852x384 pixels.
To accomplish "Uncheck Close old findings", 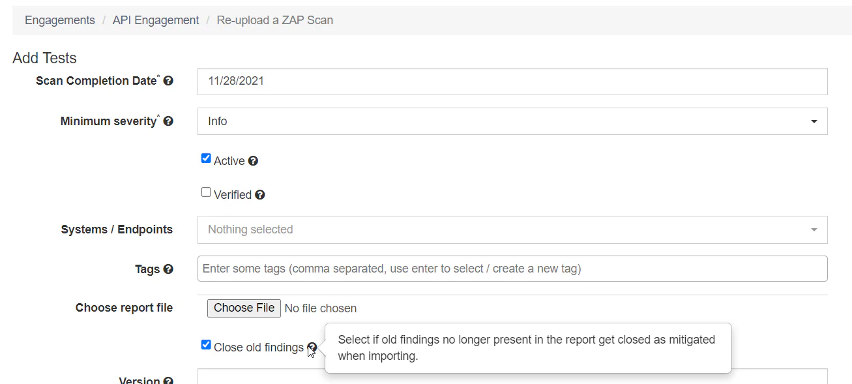I will pyautogui.click(x=205, y=344).
